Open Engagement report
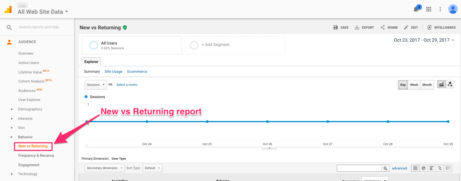Image resolution: width=461 pixels, height=181 pixels. point(29,165)
